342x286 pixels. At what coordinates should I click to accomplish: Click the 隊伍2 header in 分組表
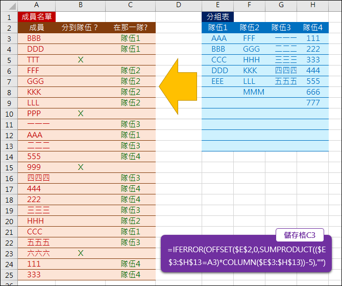(x=249, y=28)
